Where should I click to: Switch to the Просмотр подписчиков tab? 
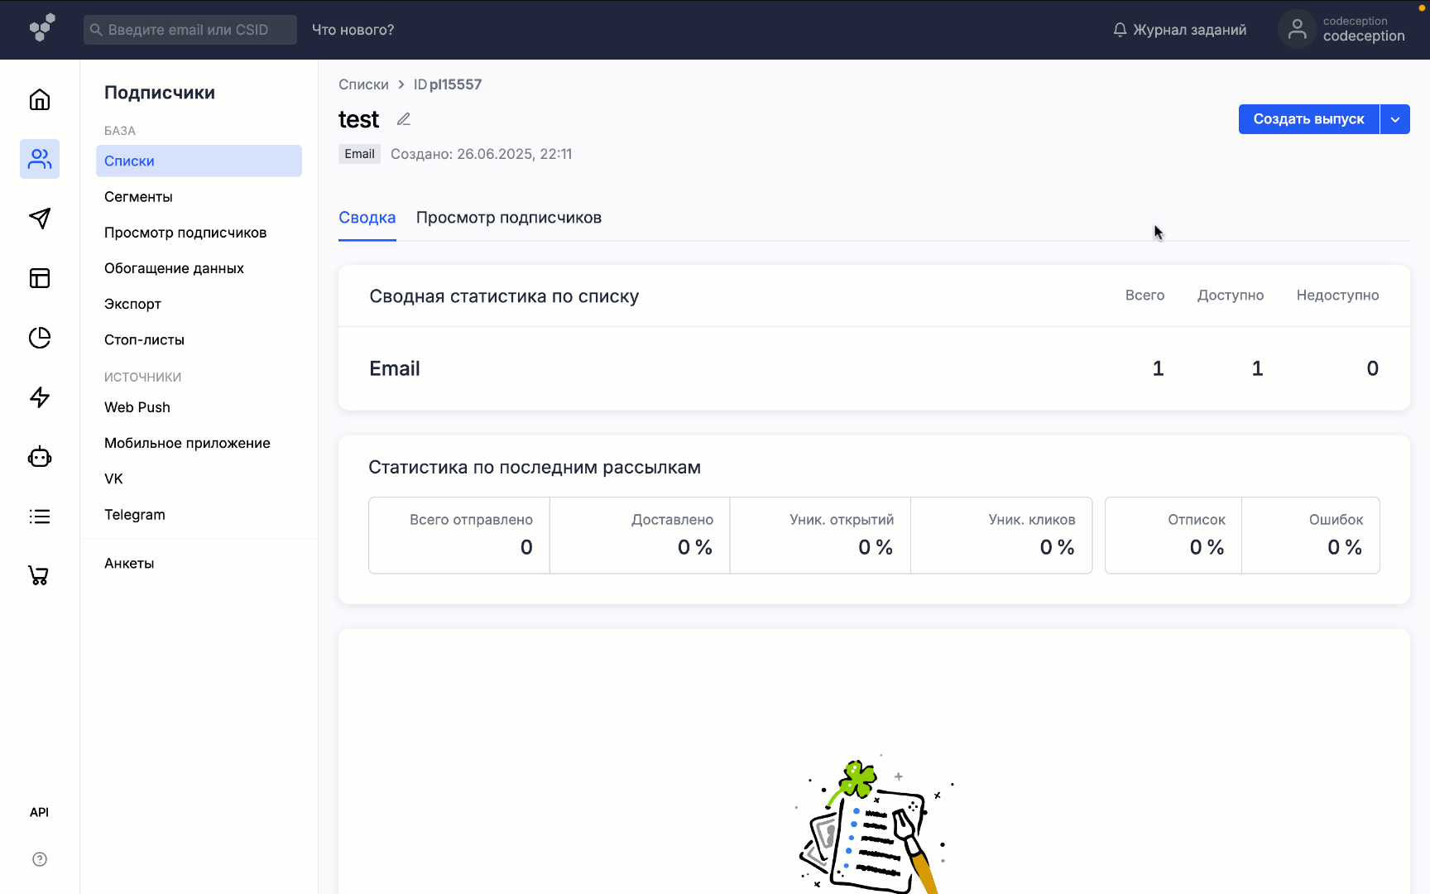point(508,217)
